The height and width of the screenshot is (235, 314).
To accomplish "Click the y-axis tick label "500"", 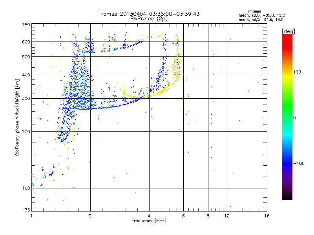I will [x=26, y=57].
